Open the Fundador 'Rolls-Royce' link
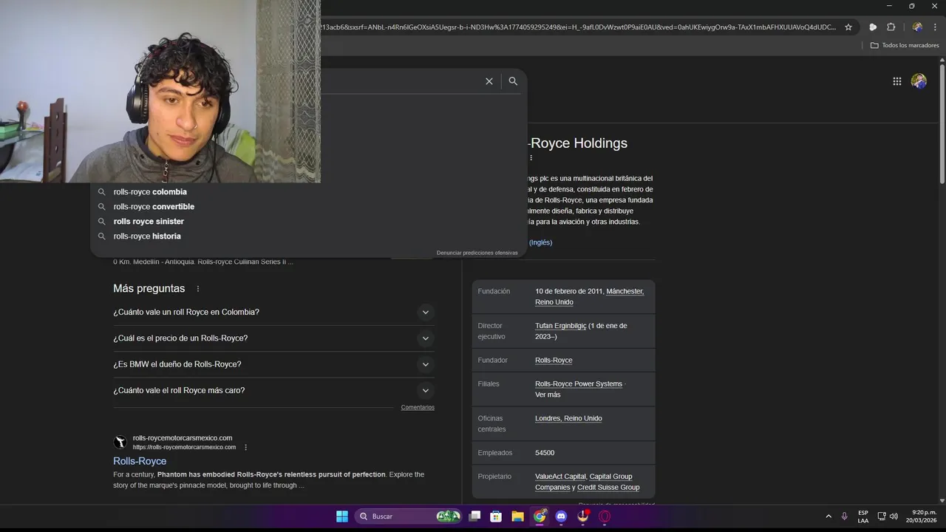Screen dimensions: 946x532 pyautogui.click(x=554, y=361)
